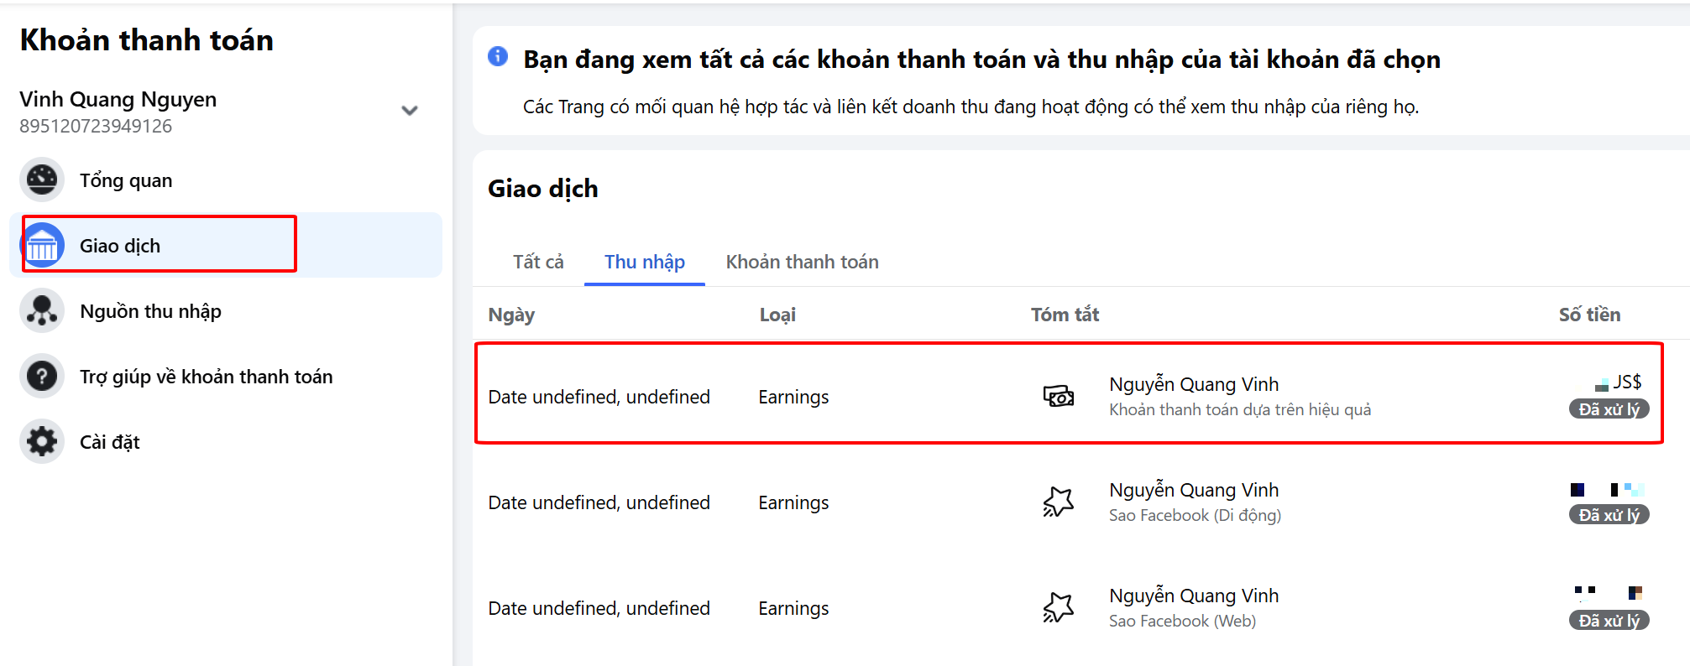Click the Cài đặt gear icon
The height and width of the screenshot is (666, 1690).
tap(42, 441)
